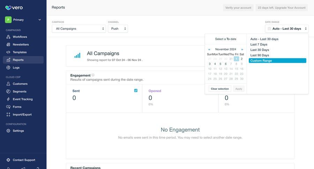Click the Engagement section title
This screenshot has height=169, width=314.
(x=80, y=75)
